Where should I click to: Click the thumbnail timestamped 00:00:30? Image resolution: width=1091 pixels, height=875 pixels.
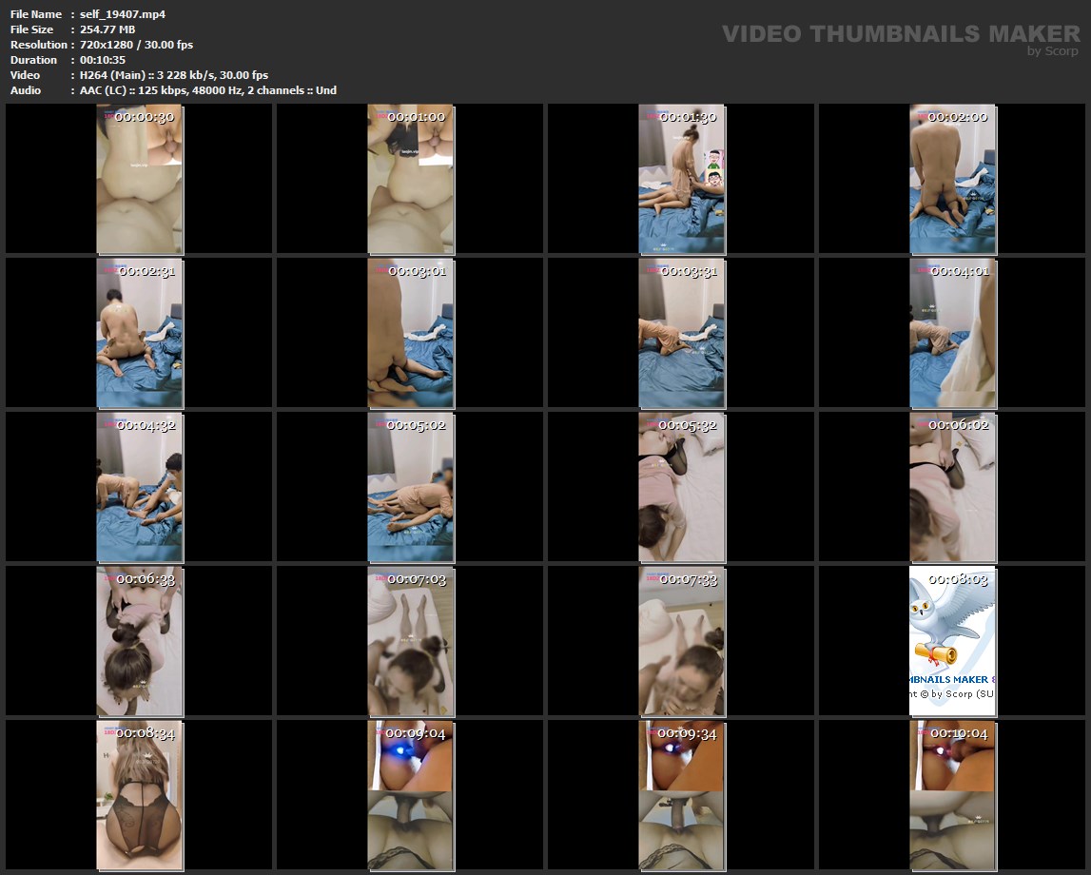(140, 179)
